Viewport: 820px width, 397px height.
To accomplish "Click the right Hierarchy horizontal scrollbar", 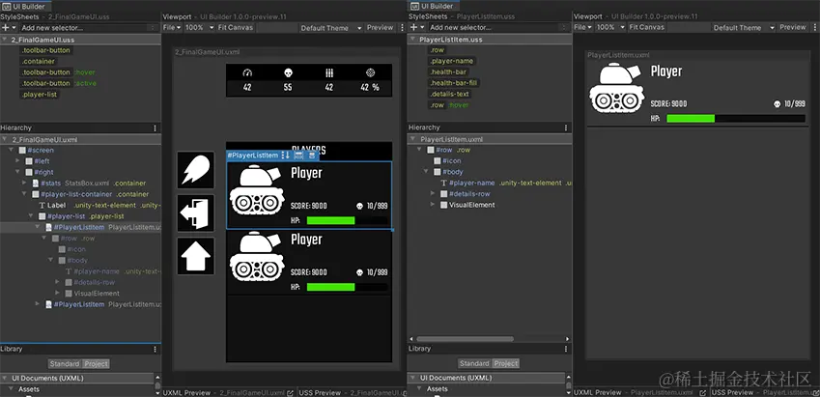I will point(465,339).
